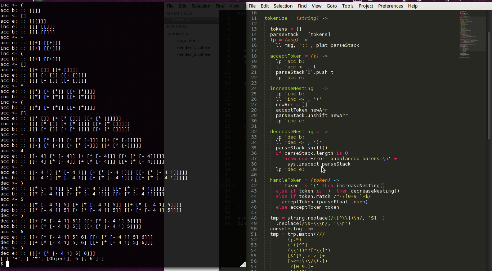This screenshot has width=492, height=271.
Task: Place cursor on 'sys.inspect parseStack' line
Action: (319, 164)
